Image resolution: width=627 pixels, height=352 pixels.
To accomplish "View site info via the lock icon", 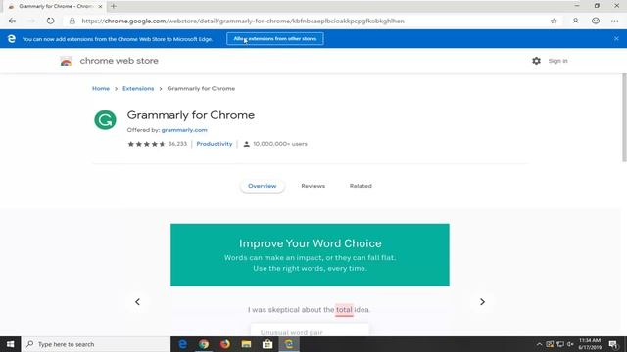I will [x=72, y=21].
